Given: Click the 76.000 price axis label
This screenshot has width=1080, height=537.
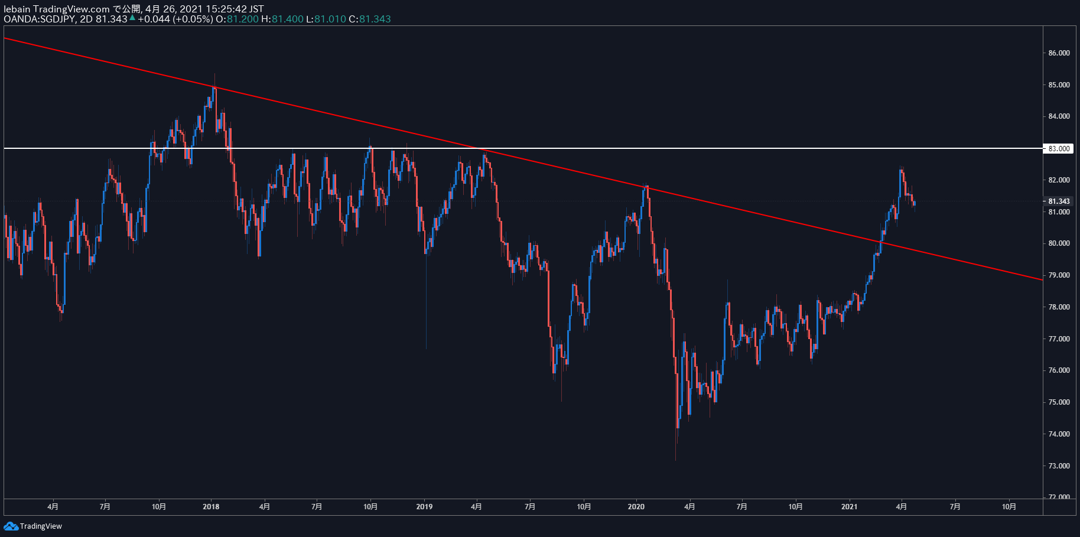Looking at the screenshot, I should click(1059, 370).
